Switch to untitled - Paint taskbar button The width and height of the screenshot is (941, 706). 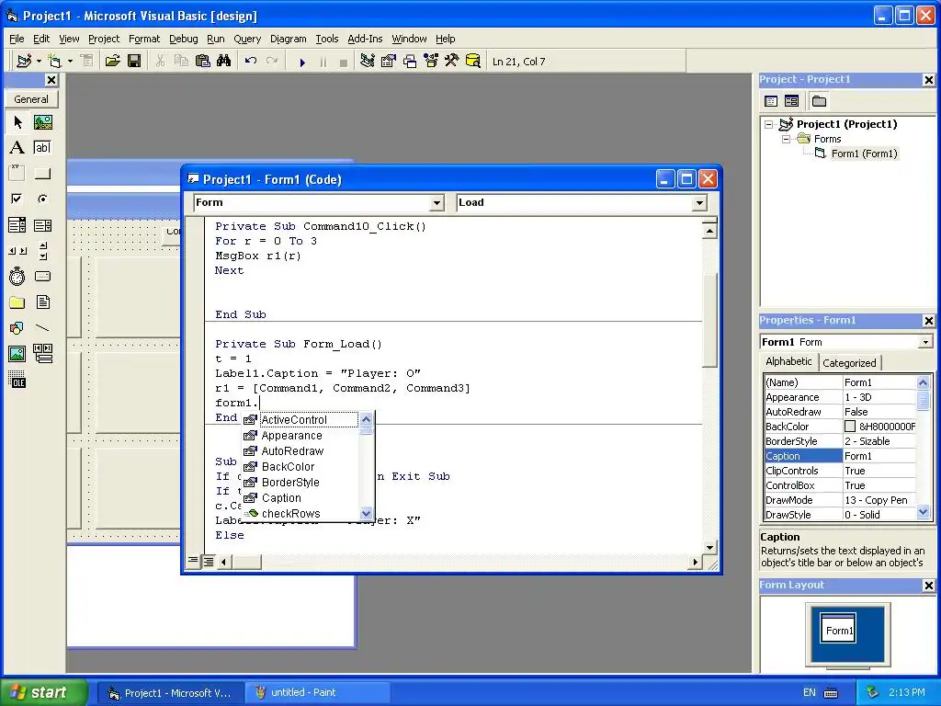point(318,692)
